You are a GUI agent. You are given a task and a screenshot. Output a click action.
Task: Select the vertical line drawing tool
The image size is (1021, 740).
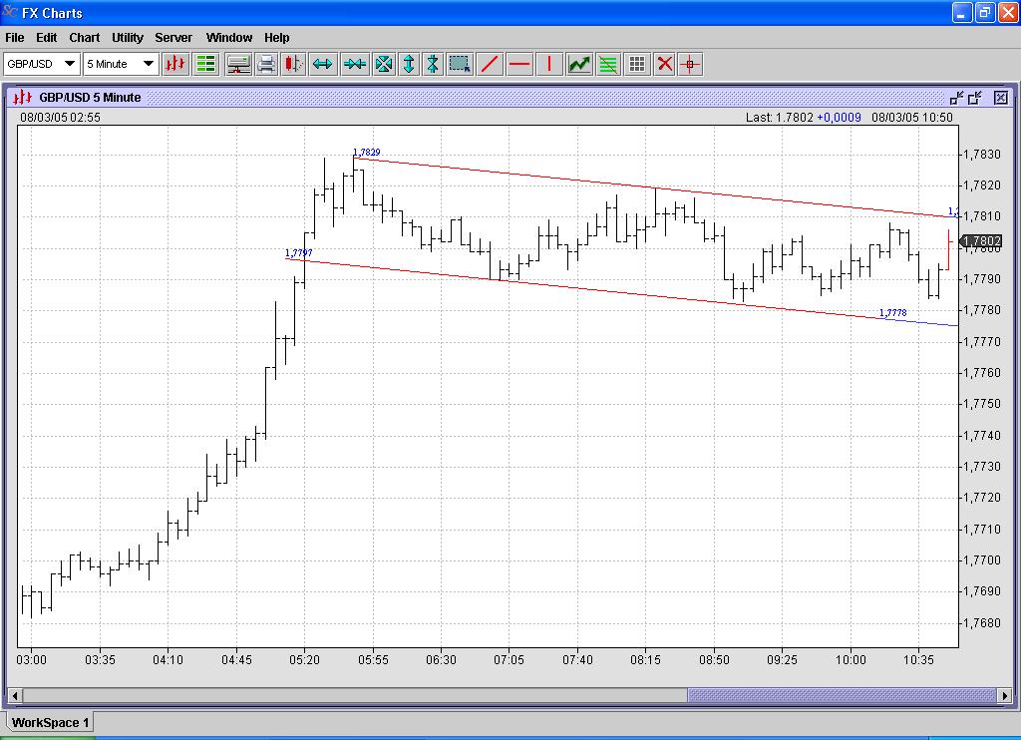pyautogui.click(x=548, y=64)
